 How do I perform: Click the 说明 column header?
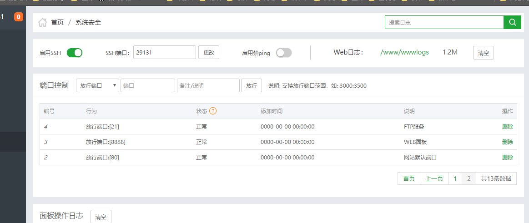point(409,111)
